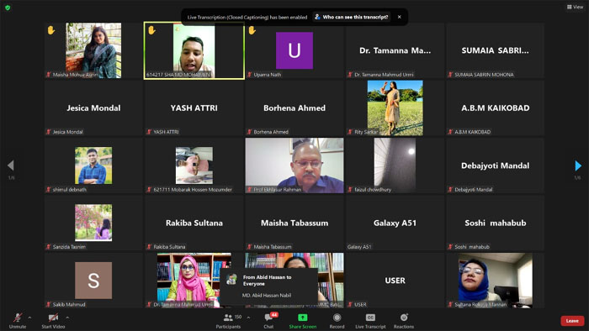Click muted mic icon on Debajyoti Mandal tile
Viewport: 589px width, 331px height.
pyautogui.click(x=450, y=190)
